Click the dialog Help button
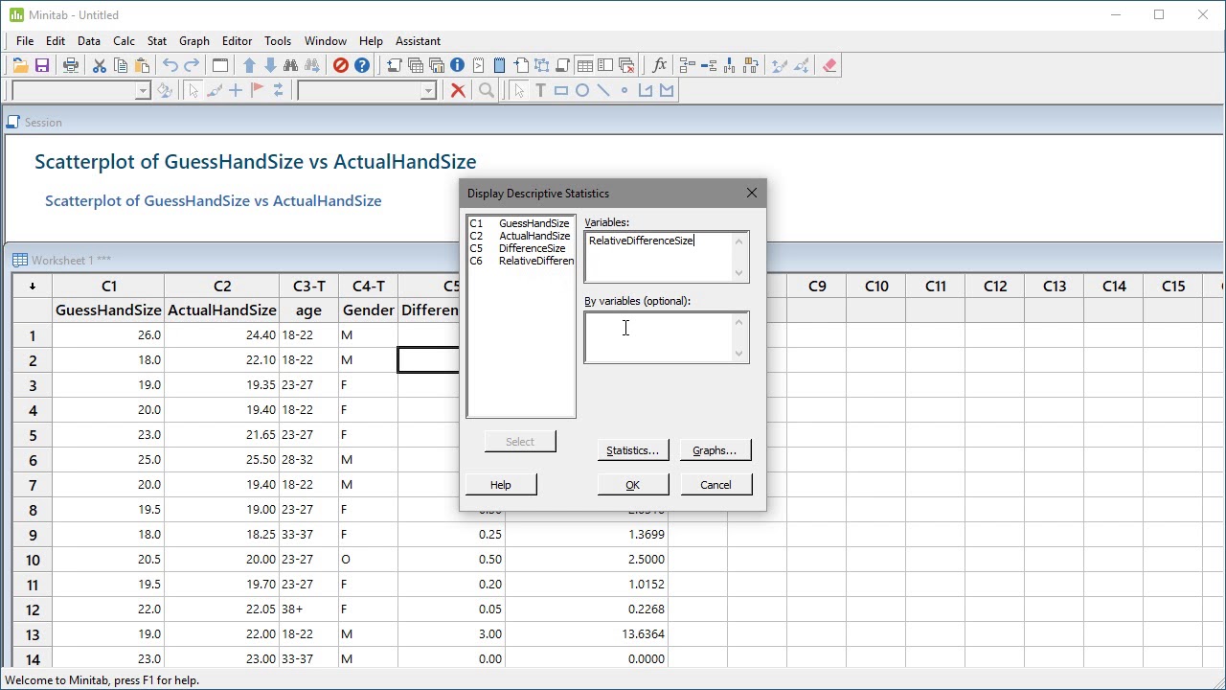The width and height of the screenshot is (1226, 690). 501,485
